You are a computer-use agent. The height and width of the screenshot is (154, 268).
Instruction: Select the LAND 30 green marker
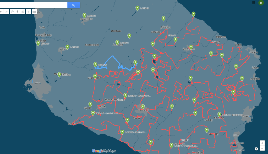click(x=95, y=64)
